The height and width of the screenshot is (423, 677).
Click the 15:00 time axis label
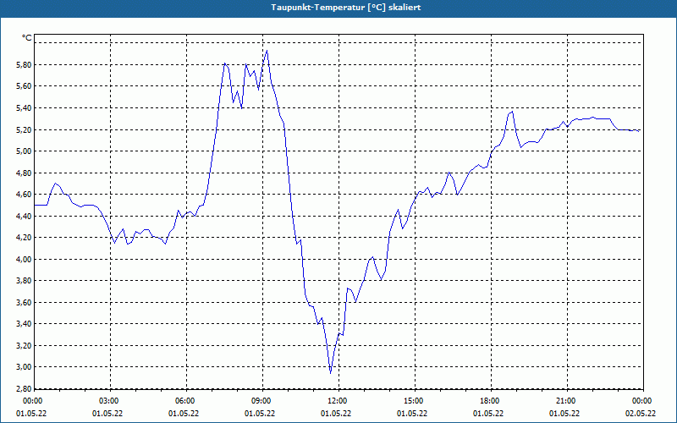point(415,401)
